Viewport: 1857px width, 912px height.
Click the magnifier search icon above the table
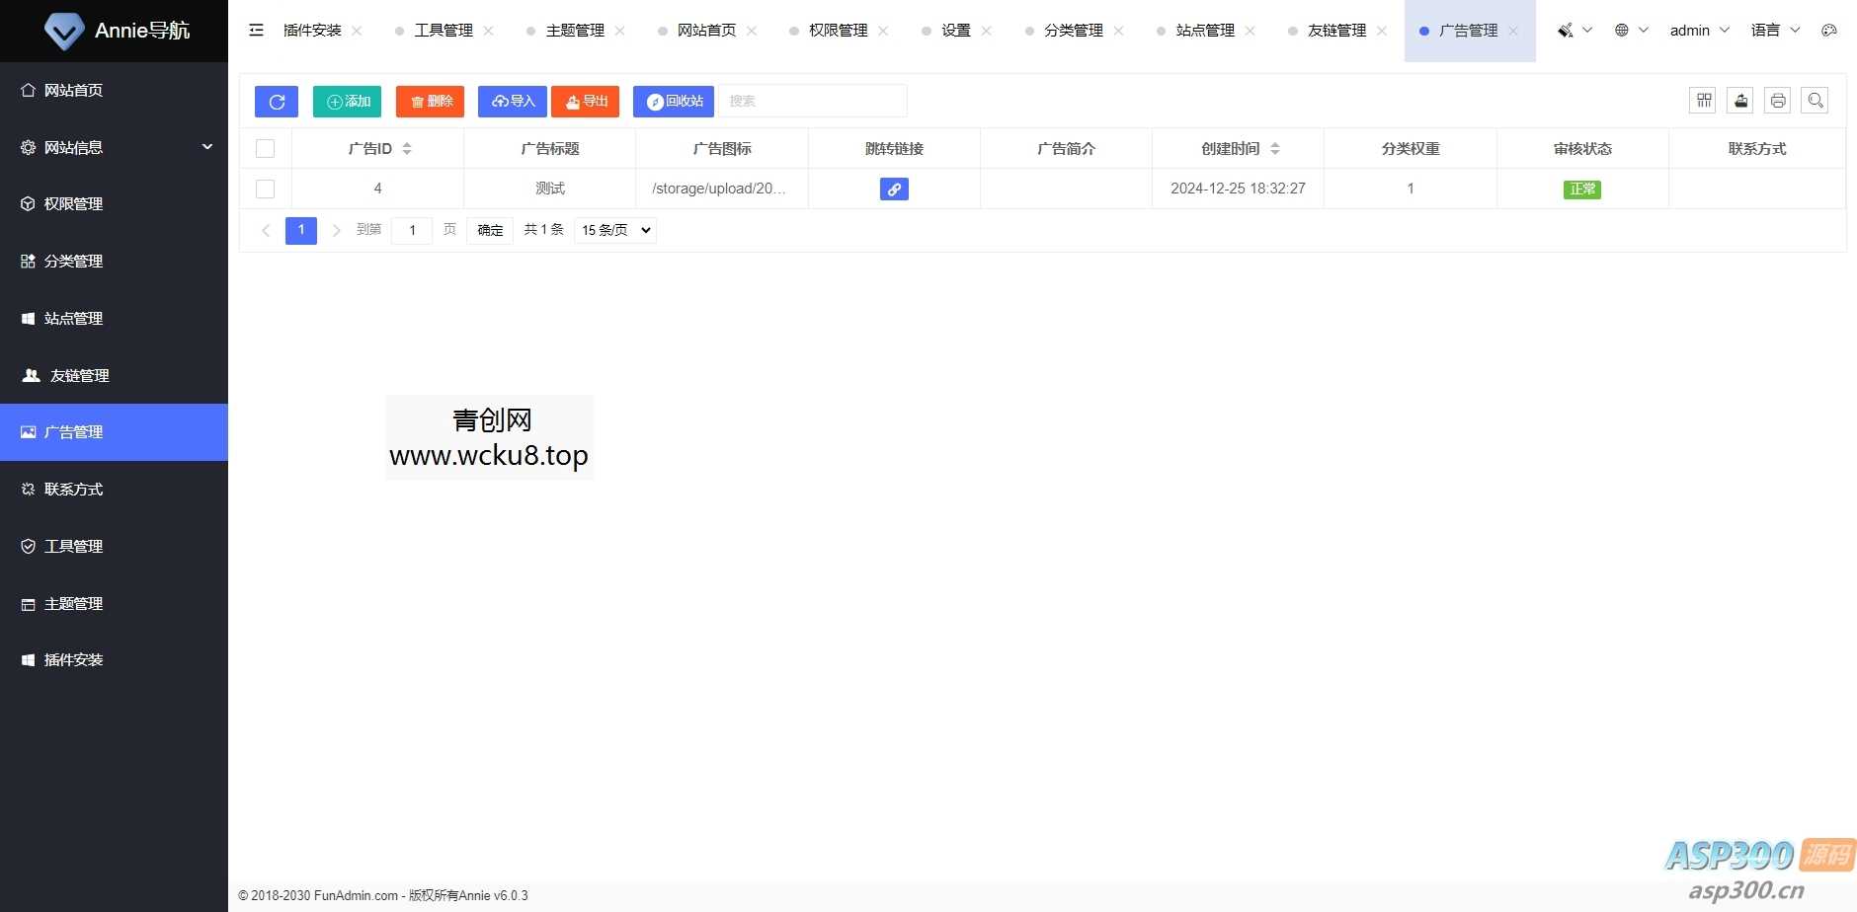[1816, 100]
